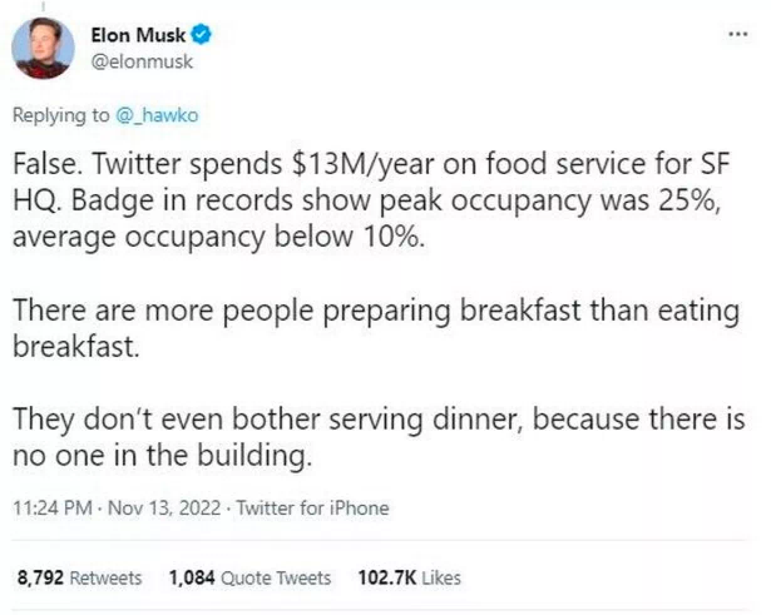
Task: Click the "They don't even bother serving dinner" line
Action: pos(268,418)
